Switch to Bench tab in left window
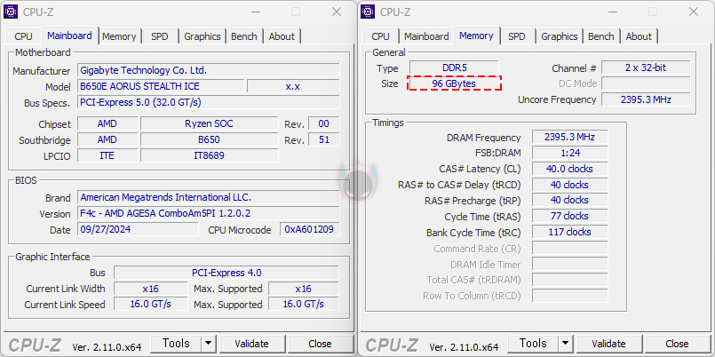 point(244,36)
